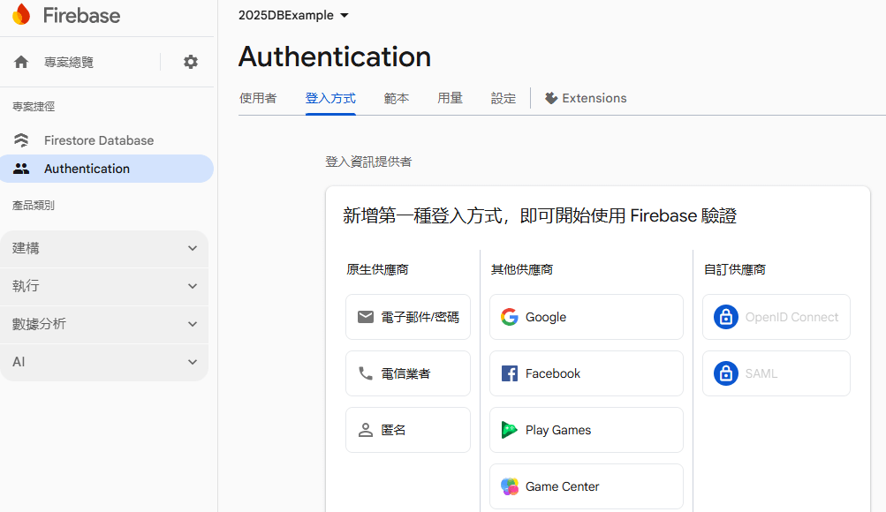Screen dimensions: 886x512
Task: Click the SAML lock icon
Action: [x=726, y=373]
